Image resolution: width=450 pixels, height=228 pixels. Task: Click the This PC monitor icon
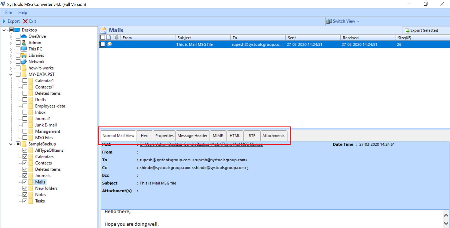(x=24, y=49)
